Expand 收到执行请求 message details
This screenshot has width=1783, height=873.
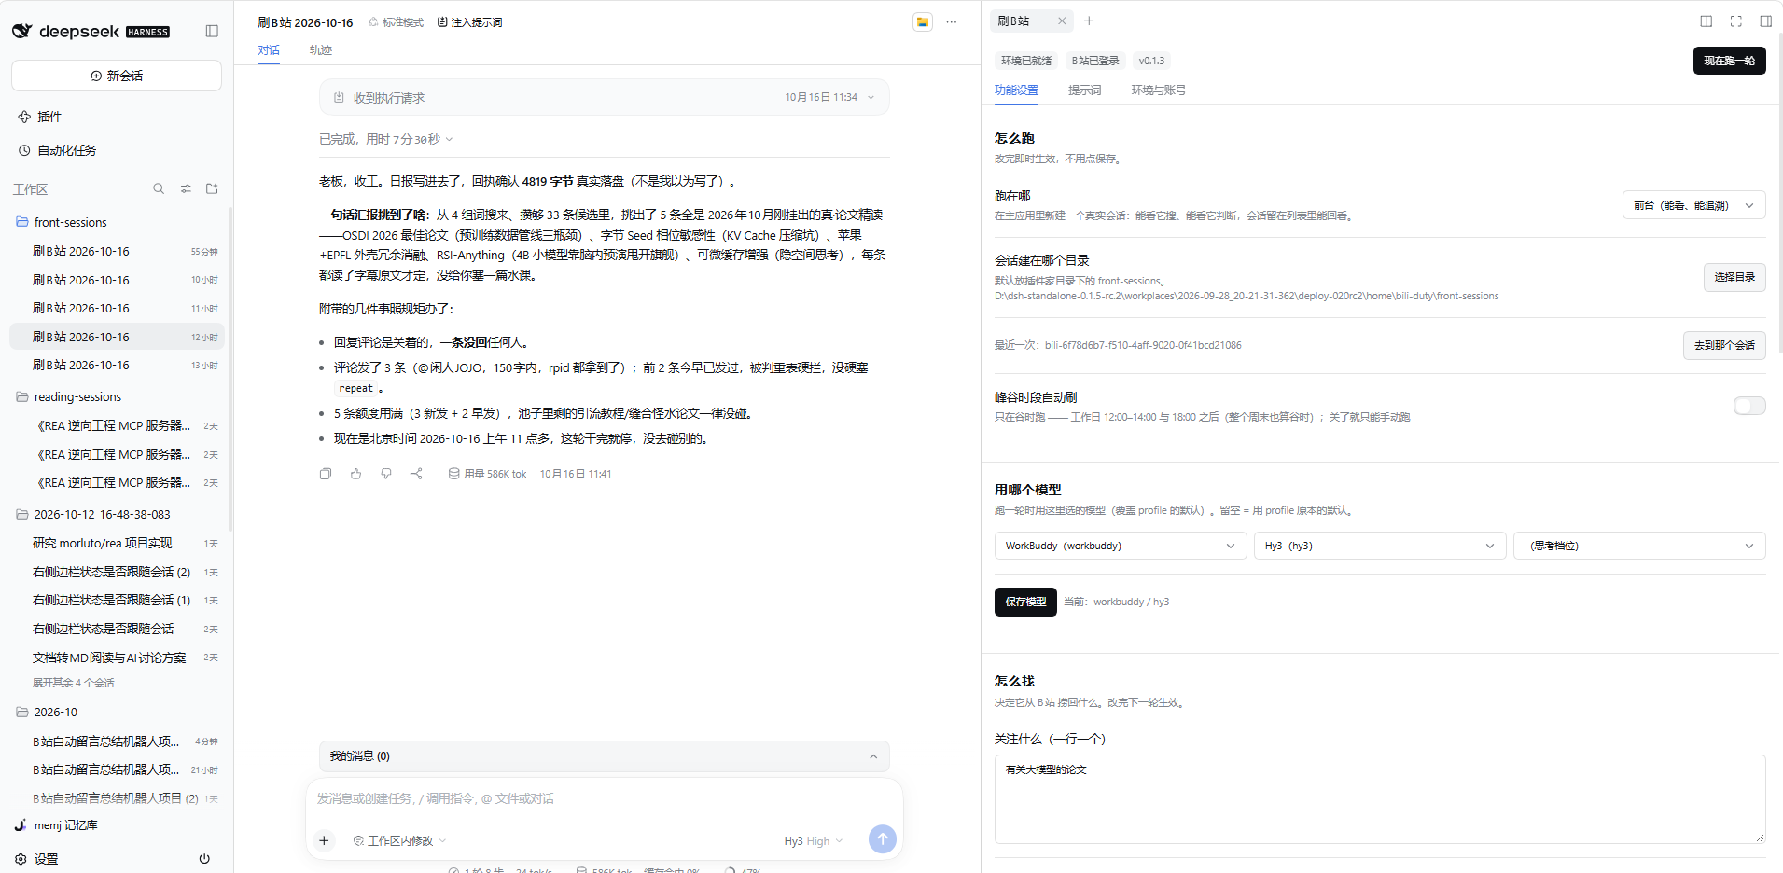coord(604,97)
